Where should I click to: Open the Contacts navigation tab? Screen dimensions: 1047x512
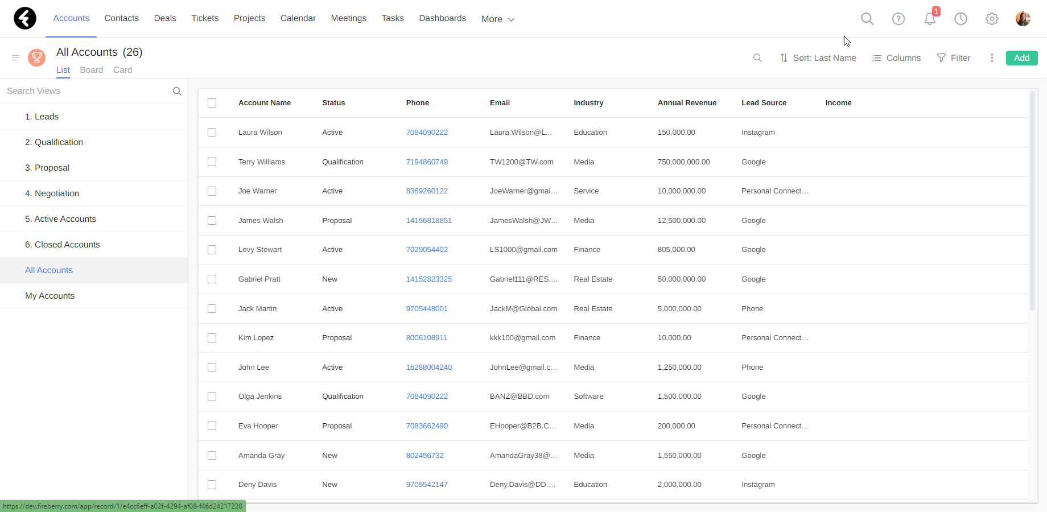tap(122, 18)
